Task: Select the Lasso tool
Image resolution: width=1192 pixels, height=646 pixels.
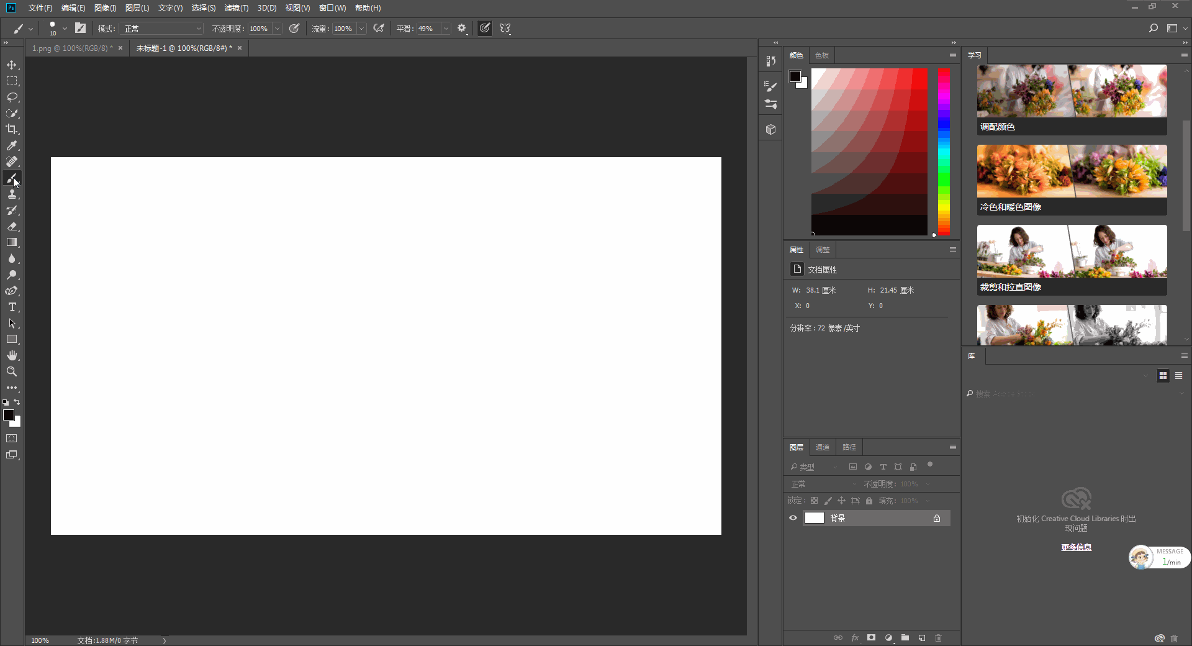Action: 12,98
